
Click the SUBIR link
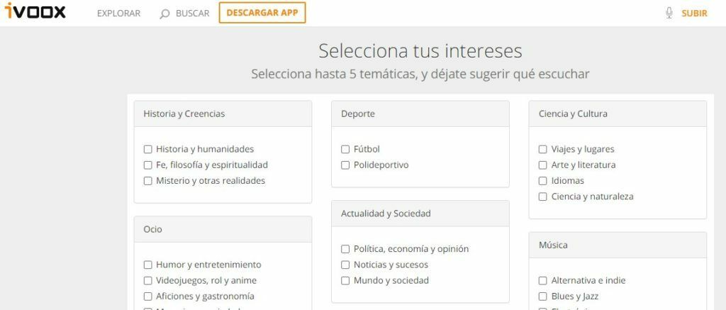pos(694,13)
